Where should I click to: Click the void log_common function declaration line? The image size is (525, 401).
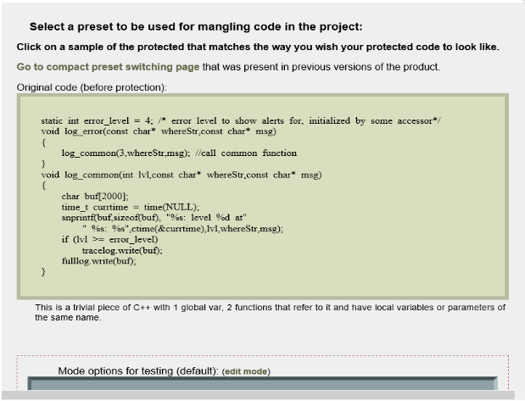182,175
